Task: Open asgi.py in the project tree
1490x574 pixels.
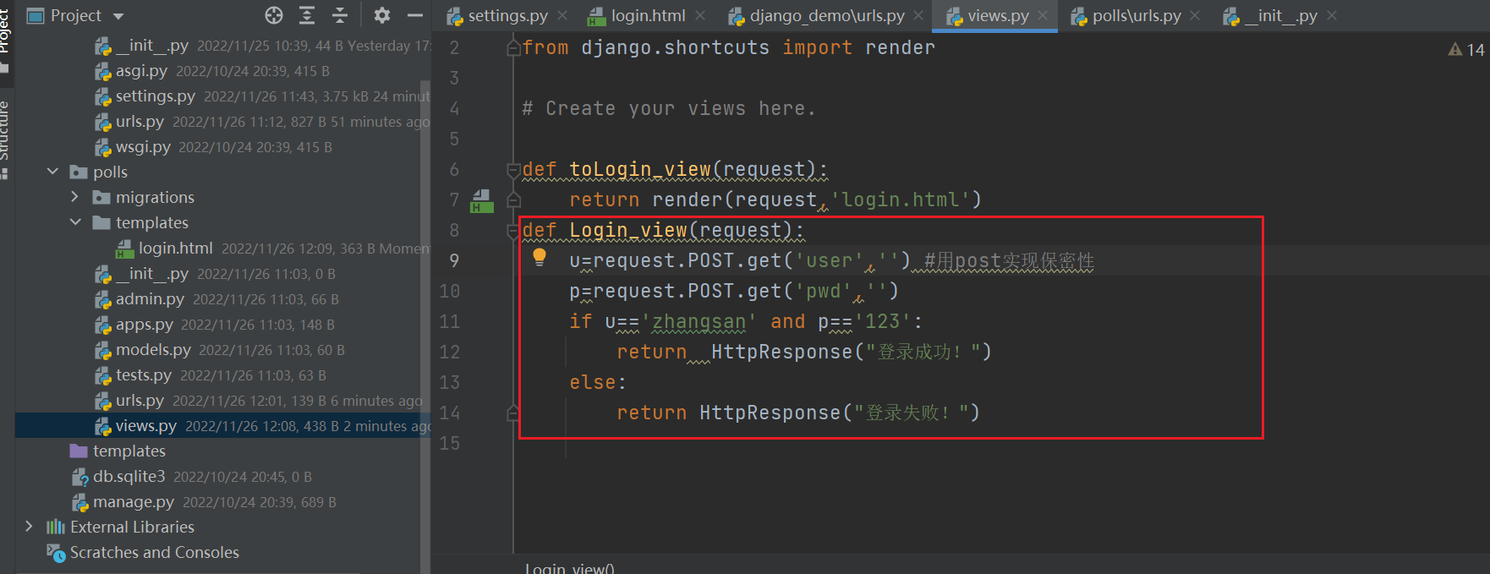Action: (x=141, y=71)
